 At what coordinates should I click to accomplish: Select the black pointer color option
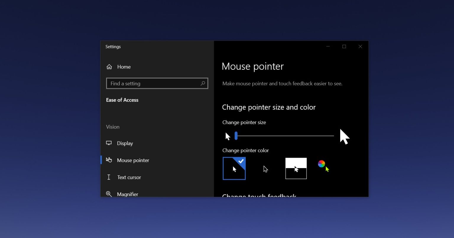pos(265,168)
